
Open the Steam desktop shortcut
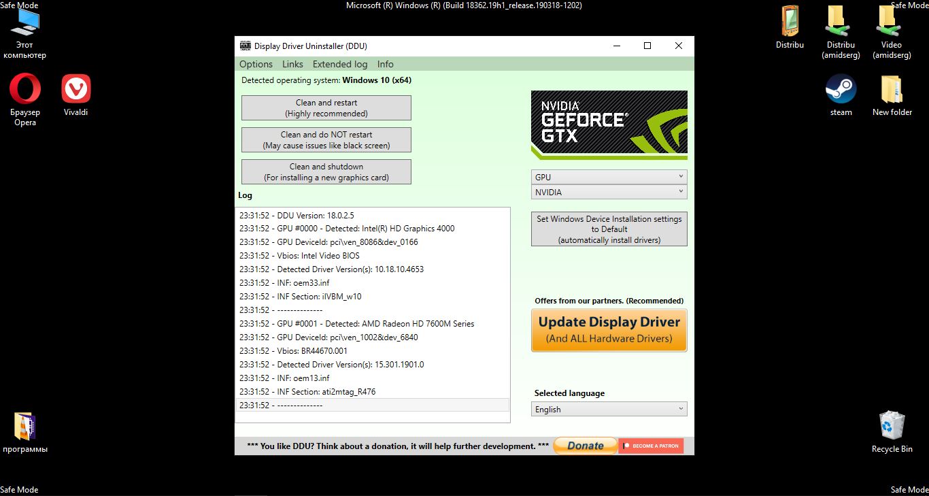[841, 95]
